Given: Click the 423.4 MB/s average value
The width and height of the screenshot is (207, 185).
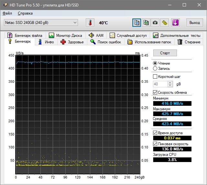Looking at the screenshot, I should point(172,124).
